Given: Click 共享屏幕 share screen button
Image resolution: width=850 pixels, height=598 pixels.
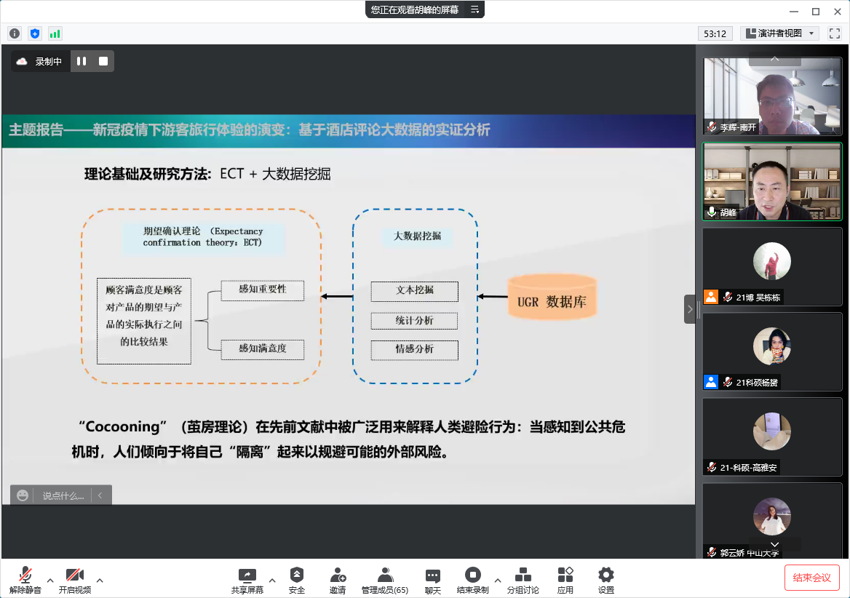Looking at the screenshot, I should (x=247, y=580).
